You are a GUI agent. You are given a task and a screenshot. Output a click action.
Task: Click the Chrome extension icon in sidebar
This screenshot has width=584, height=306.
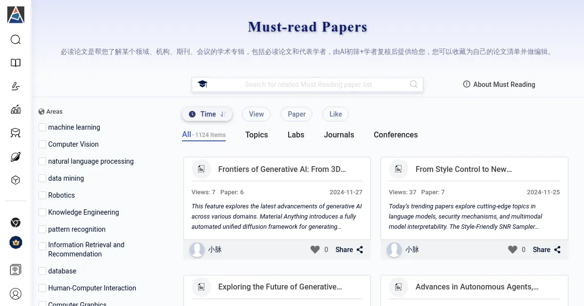coord(16,222)
